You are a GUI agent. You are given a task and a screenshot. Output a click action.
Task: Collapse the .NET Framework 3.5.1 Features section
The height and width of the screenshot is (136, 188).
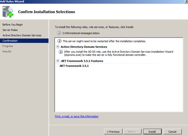pos(58,61)
